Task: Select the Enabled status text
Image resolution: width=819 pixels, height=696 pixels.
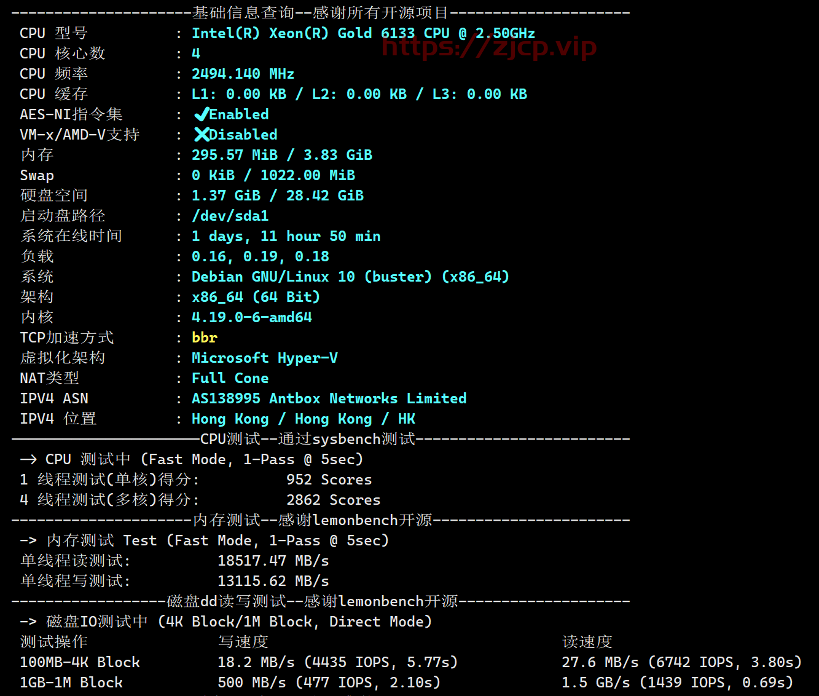Action: 239,114
